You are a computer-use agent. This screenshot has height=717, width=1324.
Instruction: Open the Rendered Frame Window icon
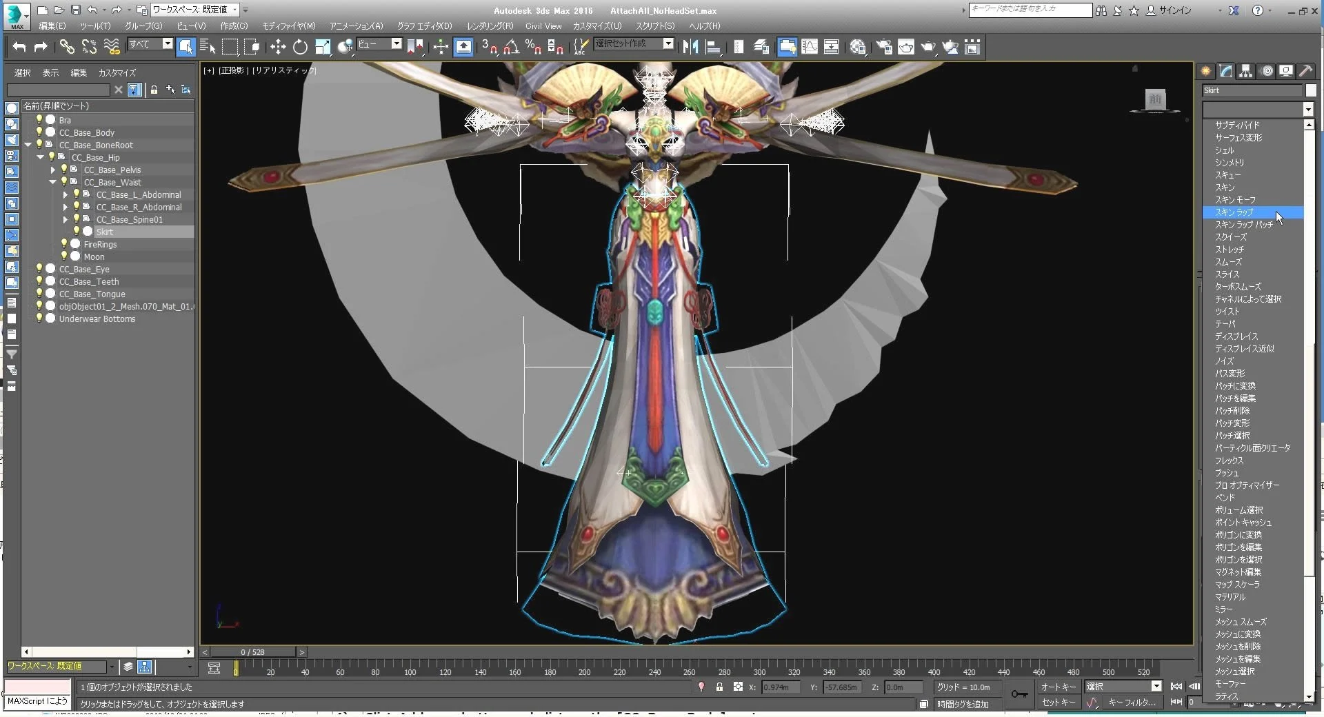tap(906, 47)
